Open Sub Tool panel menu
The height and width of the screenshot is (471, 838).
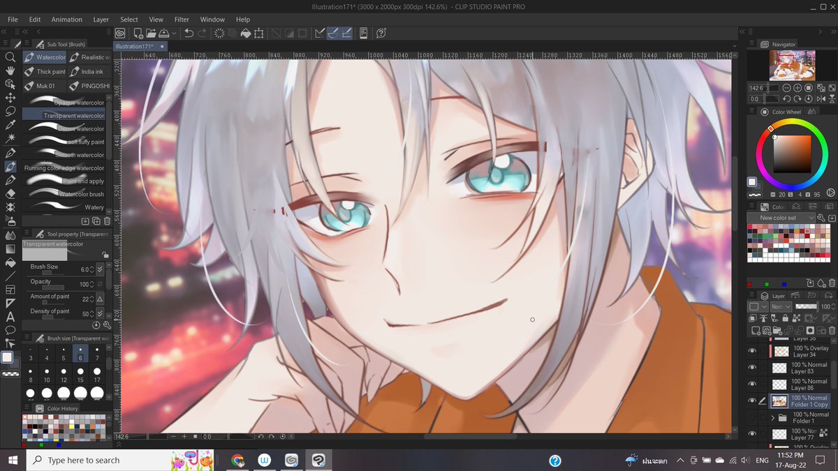click(26, 44)
